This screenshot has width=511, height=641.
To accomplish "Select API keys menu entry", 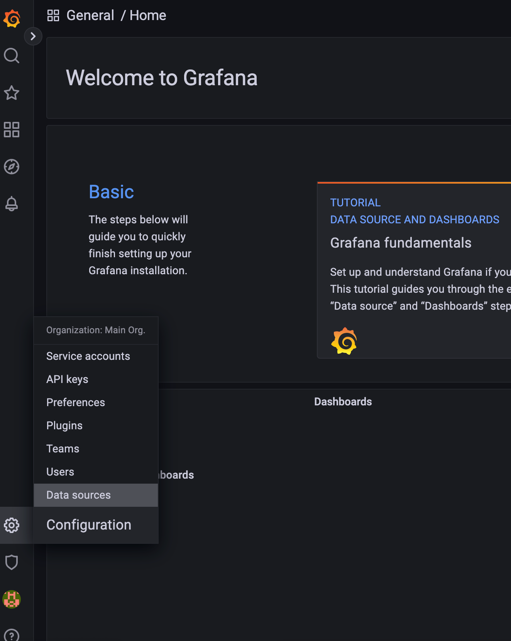I will (x=96, y=379).
